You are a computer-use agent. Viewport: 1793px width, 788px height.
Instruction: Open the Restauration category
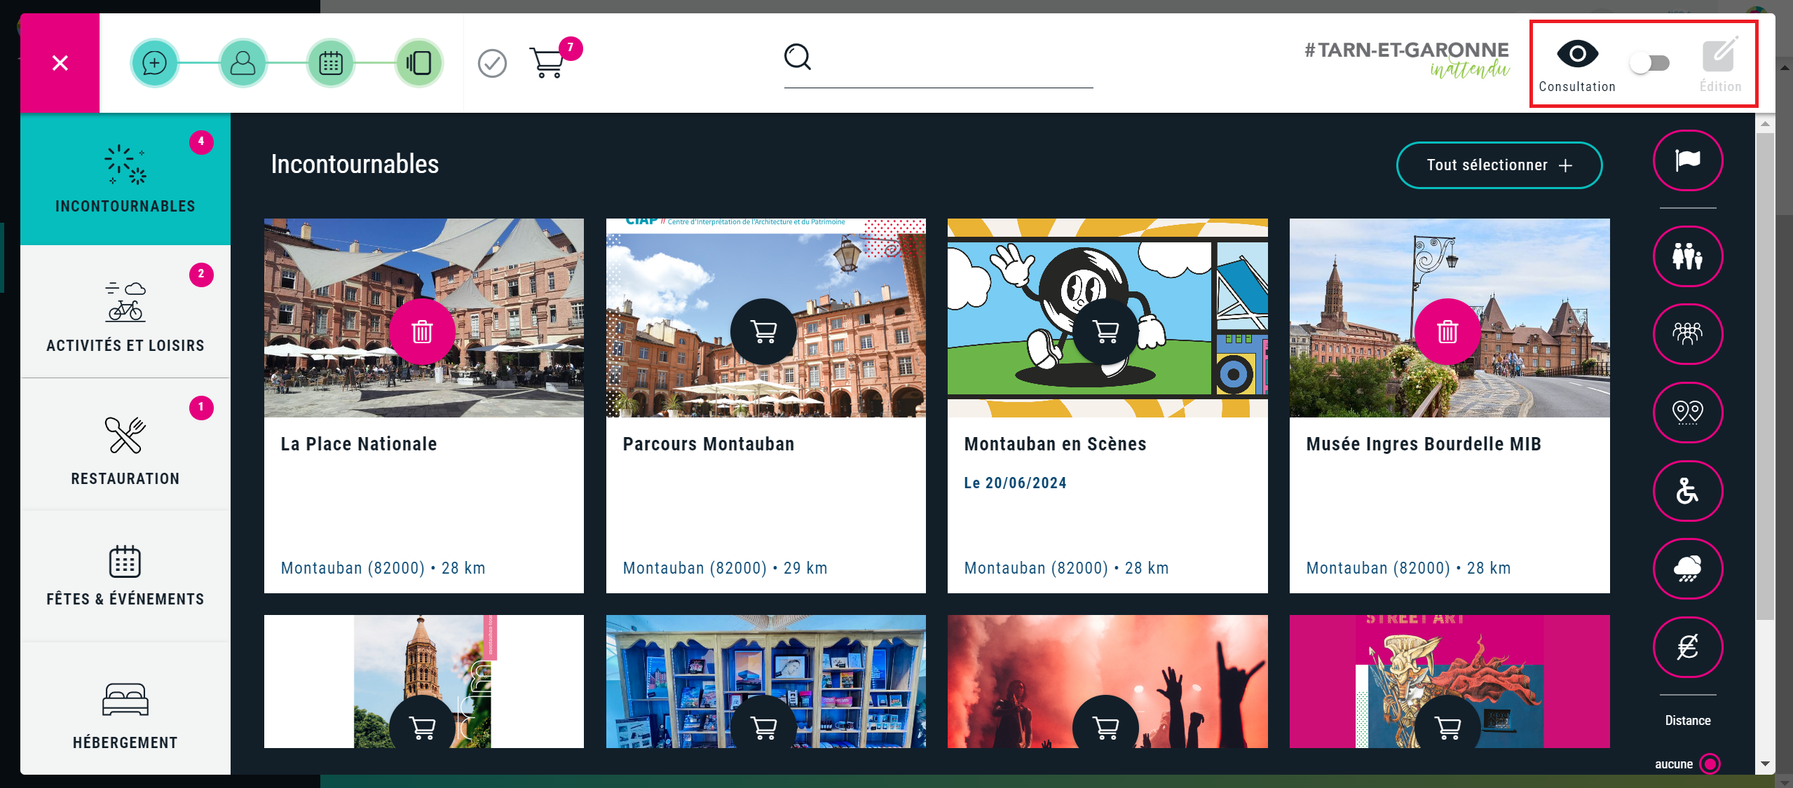125,445
